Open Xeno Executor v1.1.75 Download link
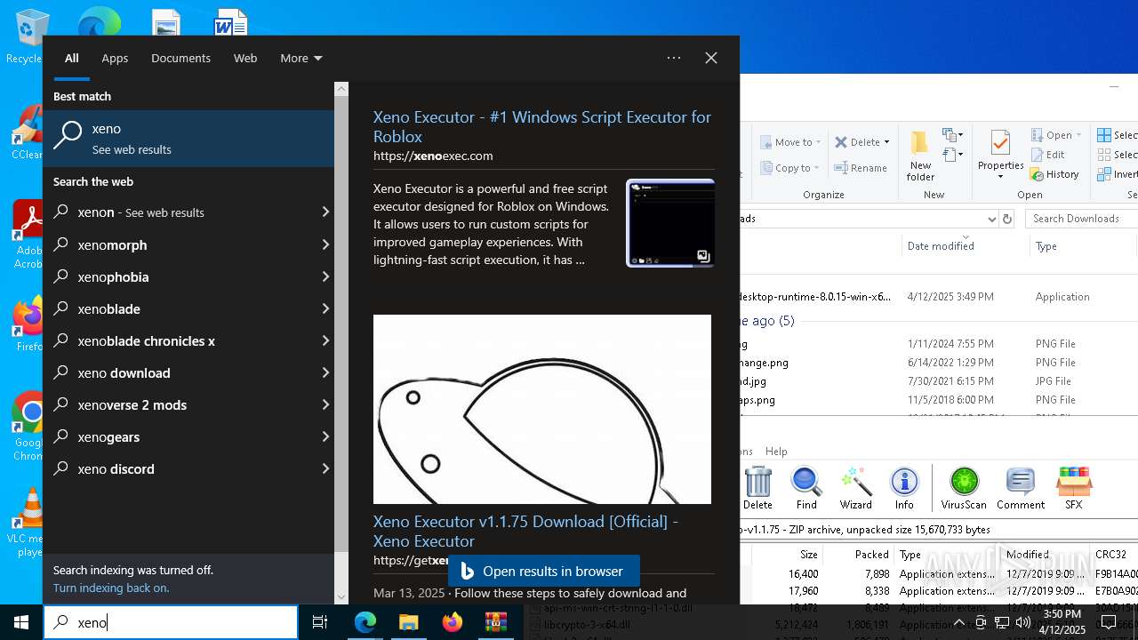1138x640 pixels. 525,531
